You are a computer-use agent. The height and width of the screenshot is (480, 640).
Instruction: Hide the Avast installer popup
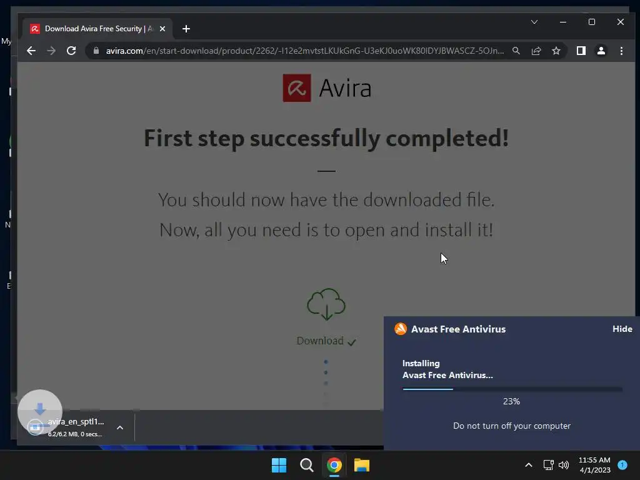[x=622, y=329]
